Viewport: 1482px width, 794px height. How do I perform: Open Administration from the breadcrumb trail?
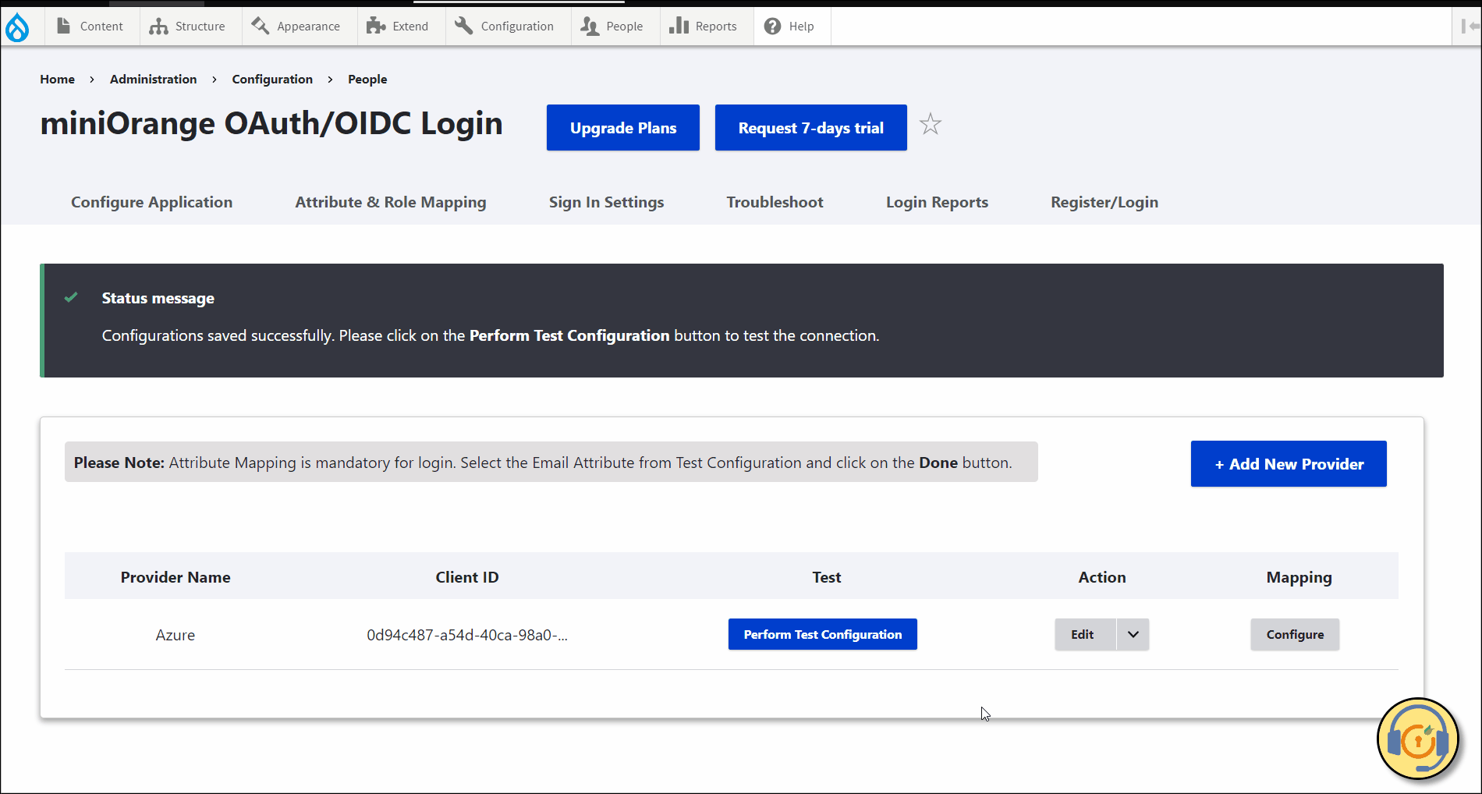tap(153, 79)
